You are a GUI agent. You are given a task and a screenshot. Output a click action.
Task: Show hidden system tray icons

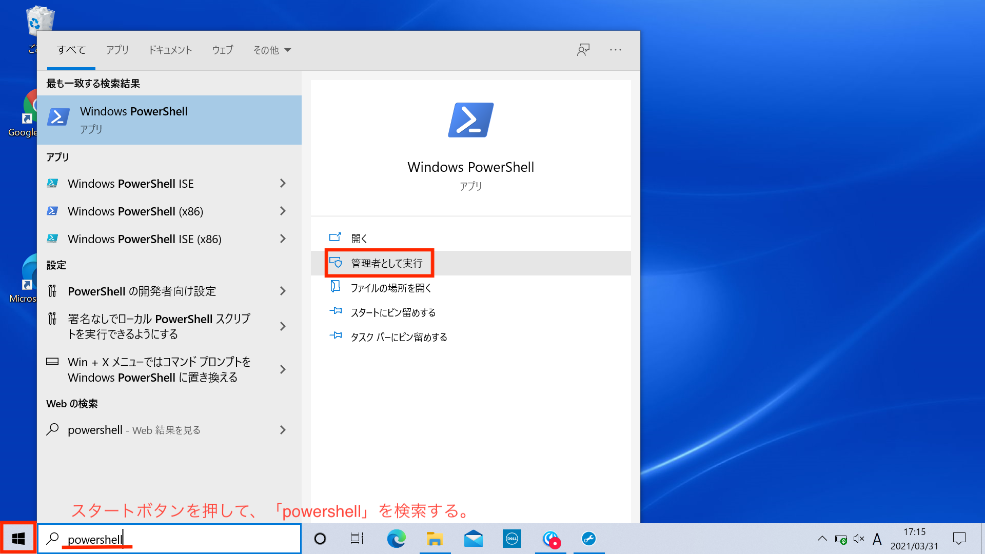point(822,539)
